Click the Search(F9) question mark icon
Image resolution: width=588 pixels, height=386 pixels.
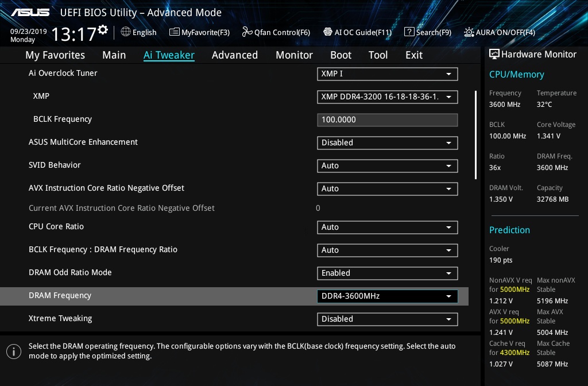point(409,32)
